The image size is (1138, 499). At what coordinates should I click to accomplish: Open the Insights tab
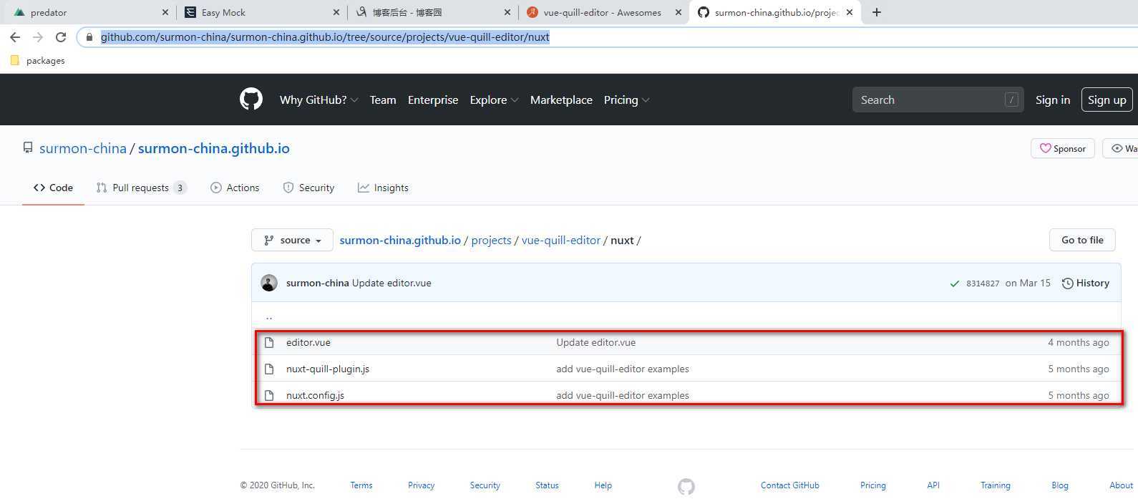click(x=383, y=188)
